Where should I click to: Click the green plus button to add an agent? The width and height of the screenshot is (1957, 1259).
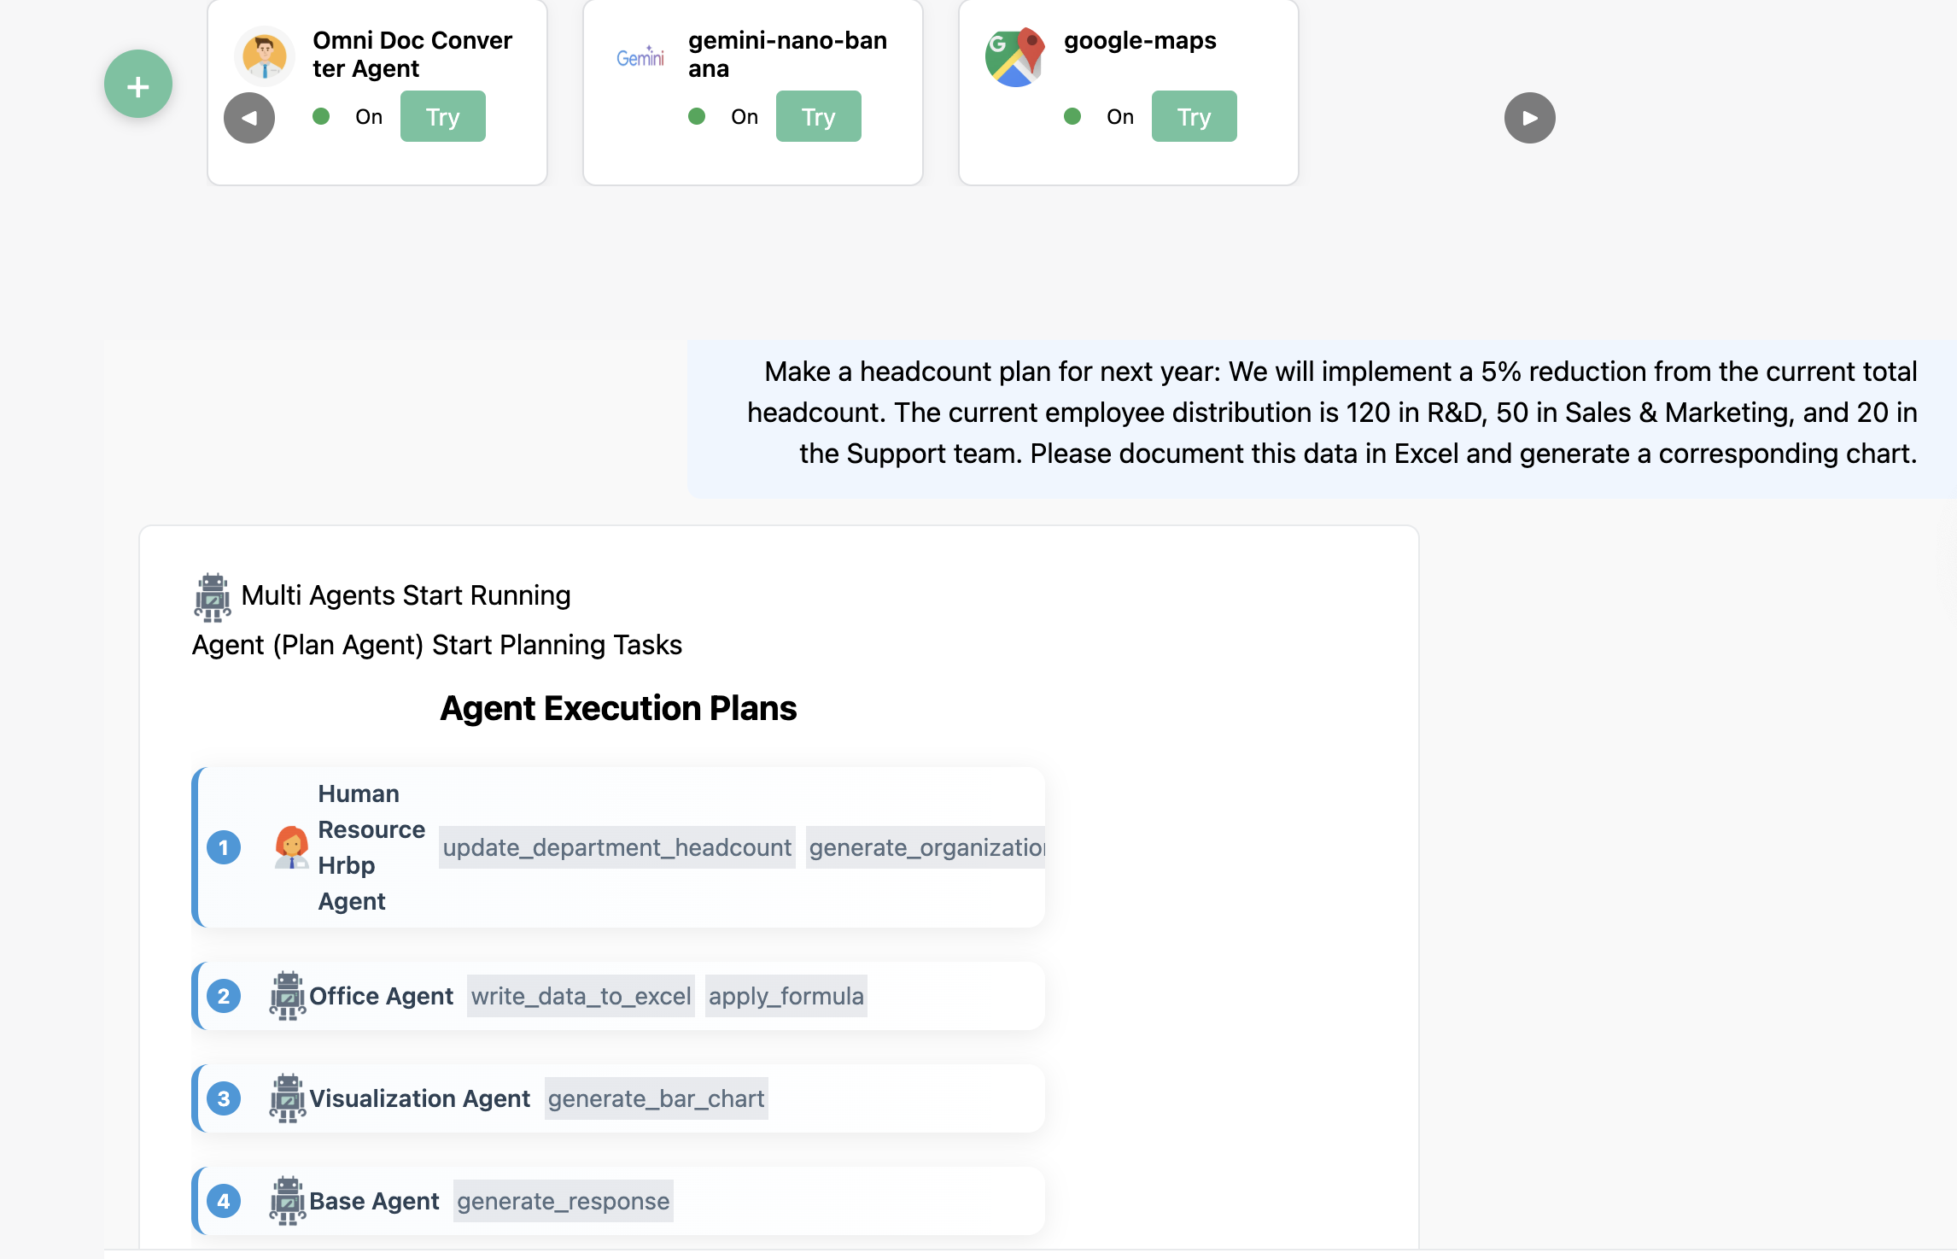pyautogui.click(x=137, y=83)
